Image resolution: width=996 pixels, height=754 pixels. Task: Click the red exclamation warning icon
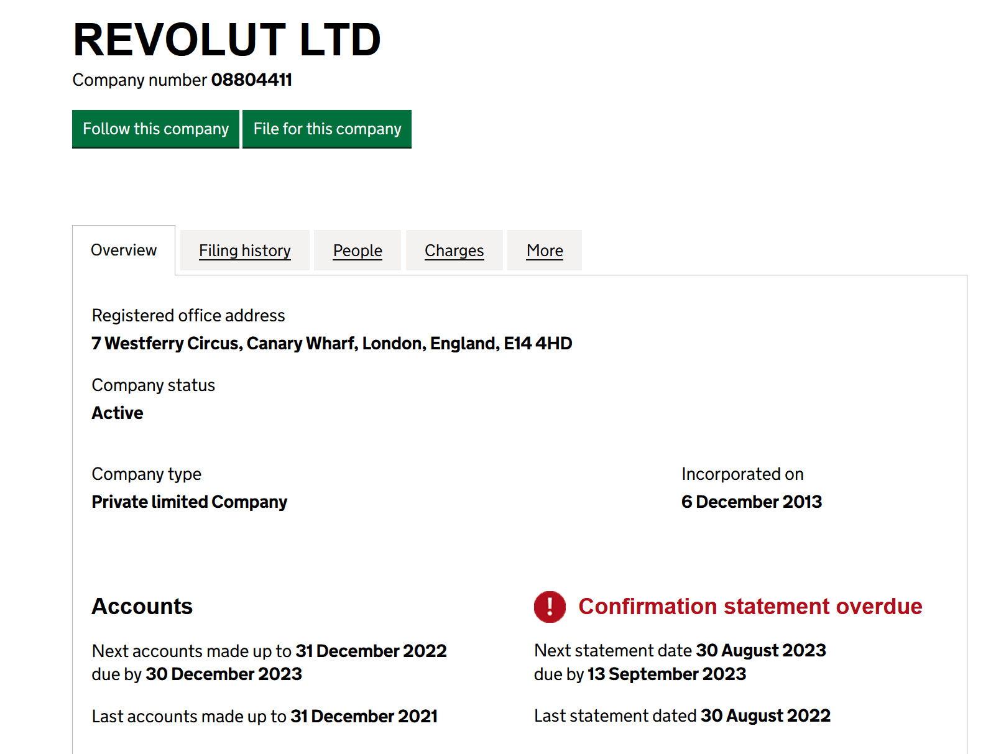[x=550, y=607]
